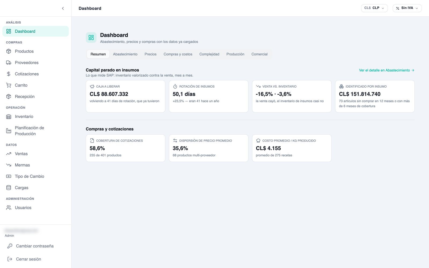The image size is (429, 268).
Task: Follow Ver el detalle en Abastecimiento link
Action: point(387,70)
